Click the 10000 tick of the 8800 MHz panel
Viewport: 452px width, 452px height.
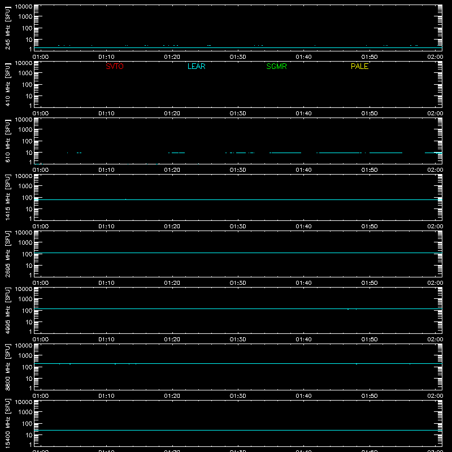pyautogui.click(x=24, y=346)
